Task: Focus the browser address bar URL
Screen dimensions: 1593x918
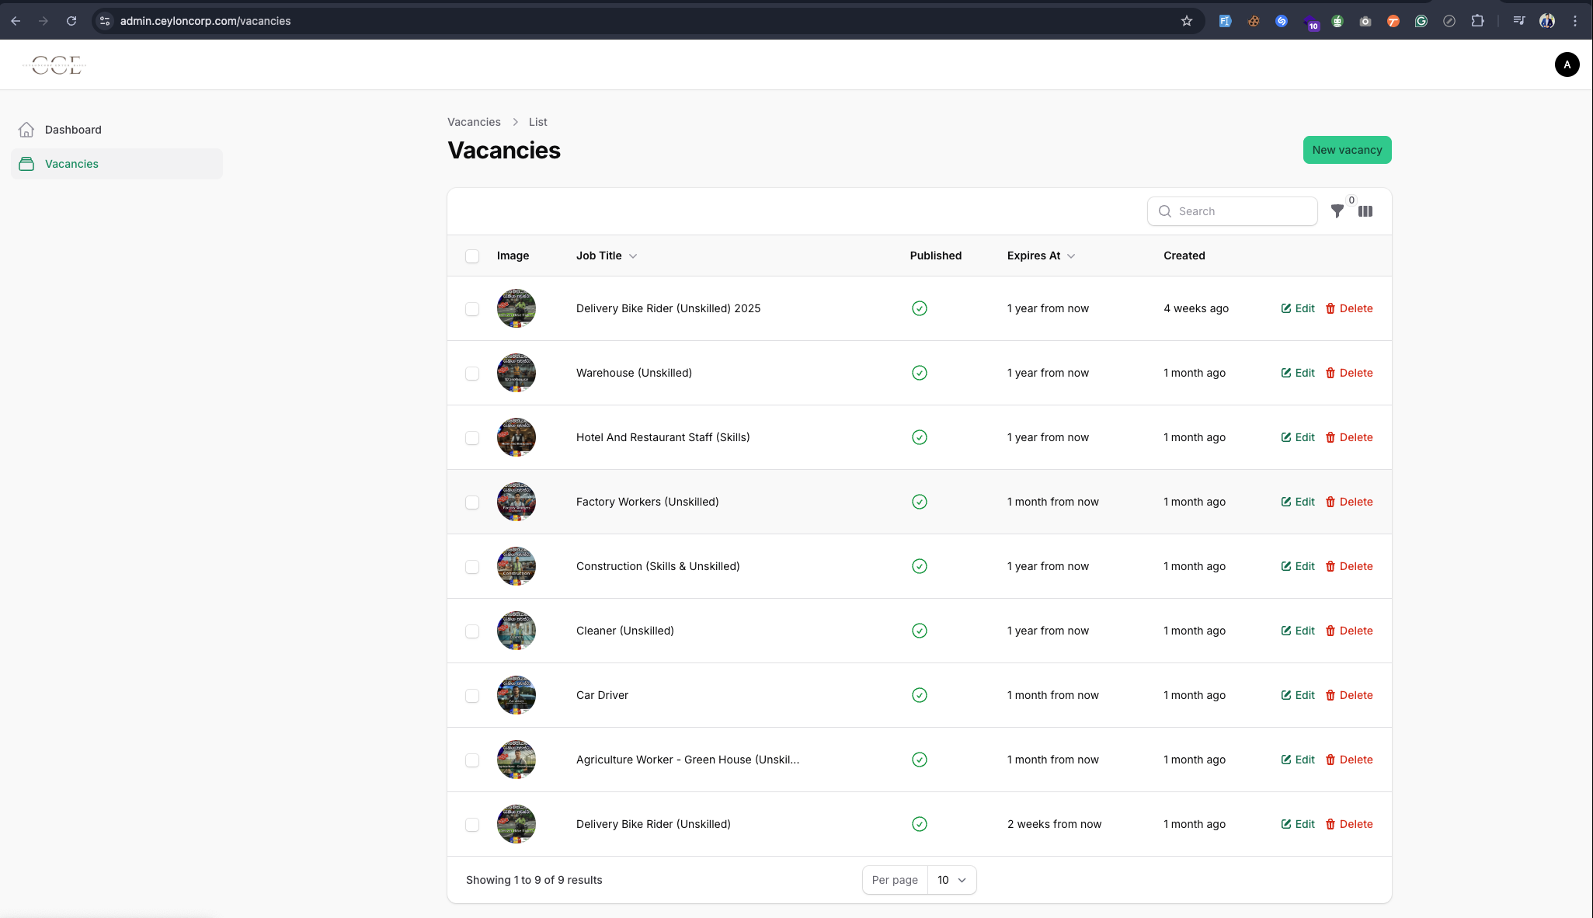Action: (205, 21)
